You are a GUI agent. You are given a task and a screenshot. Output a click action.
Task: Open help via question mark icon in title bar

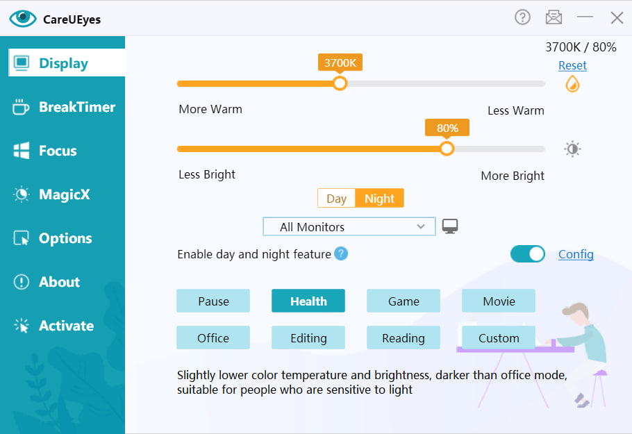coord(522,17)
